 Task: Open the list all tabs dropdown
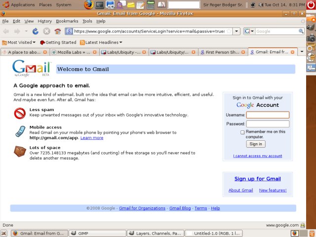[302, 51]
